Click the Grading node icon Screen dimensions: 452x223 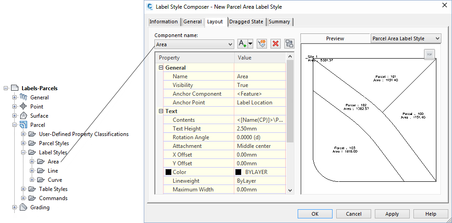point(23,207)
